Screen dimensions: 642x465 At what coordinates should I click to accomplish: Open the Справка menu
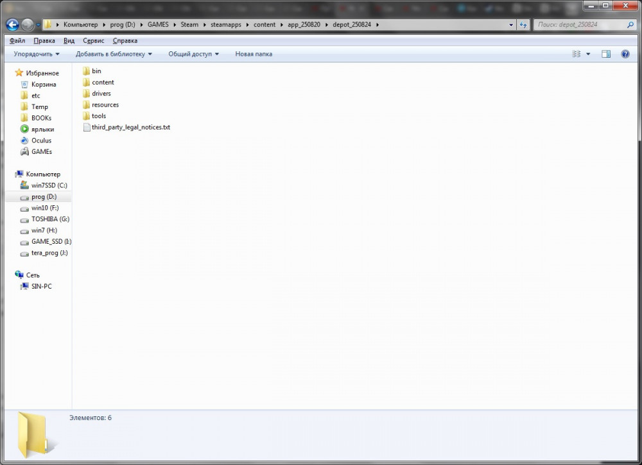[x=125, y=40]
